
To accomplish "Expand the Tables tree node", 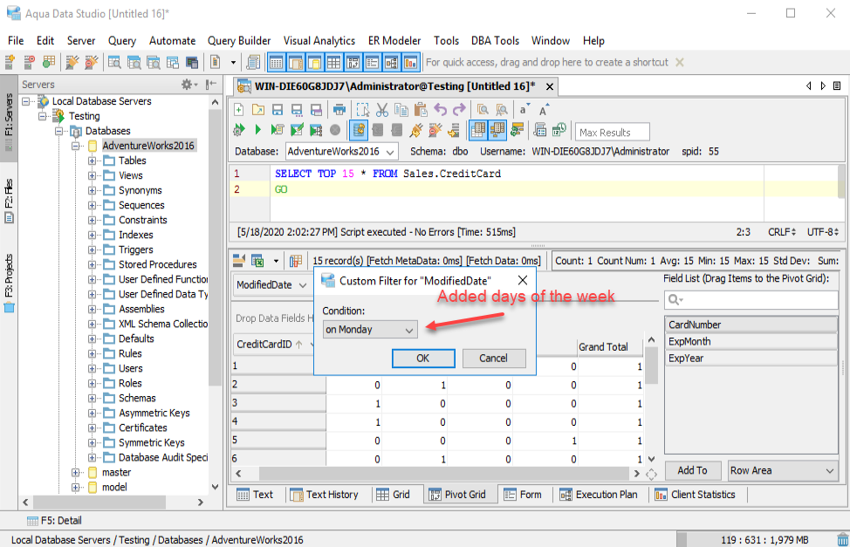I will point(93,161).
